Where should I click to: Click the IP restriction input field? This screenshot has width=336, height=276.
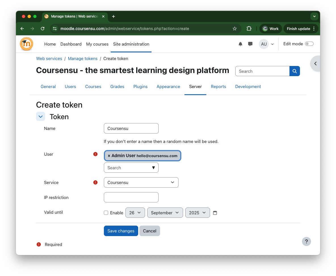tap(131, 197)
